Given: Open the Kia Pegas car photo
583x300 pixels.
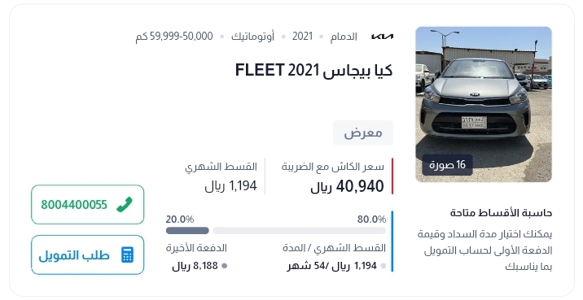Looking at the screenshot, I should pyautogui.click(x=484, y=104).
